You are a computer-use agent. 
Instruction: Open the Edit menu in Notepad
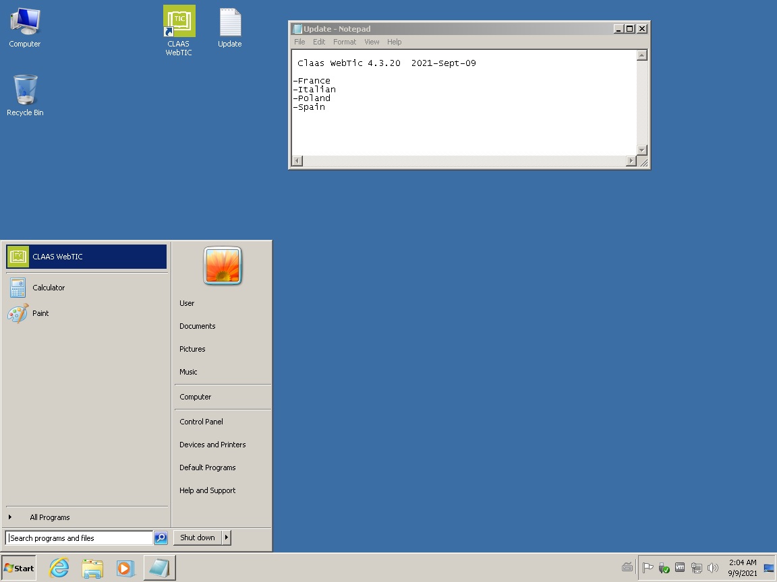pyautogui.click(x=318, y=42)
